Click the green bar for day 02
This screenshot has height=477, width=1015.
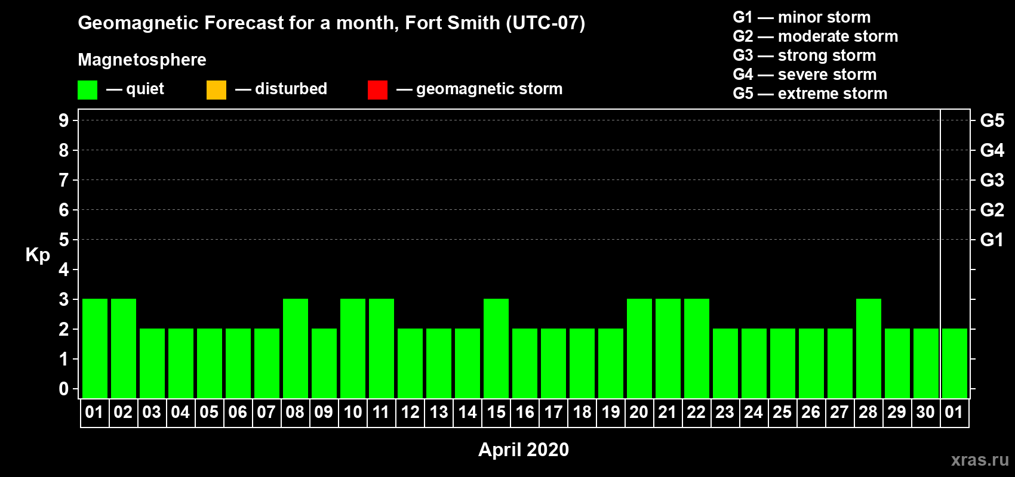124,349
